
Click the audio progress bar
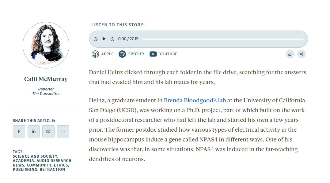(x=223, y=39)
